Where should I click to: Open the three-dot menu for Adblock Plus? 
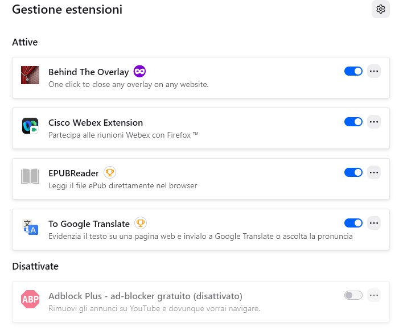[374, 295]
